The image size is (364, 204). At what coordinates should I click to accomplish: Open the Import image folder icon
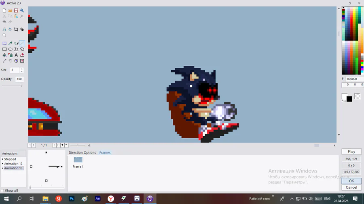pos(10,10)
